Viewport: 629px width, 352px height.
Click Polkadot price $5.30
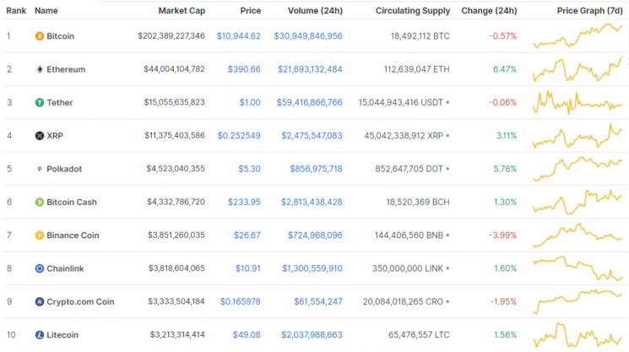(250, 169)
